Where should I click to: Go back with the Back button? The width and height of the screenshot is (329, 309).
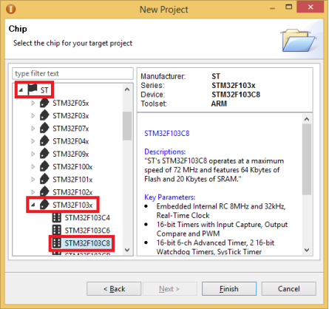pos(114,288)
